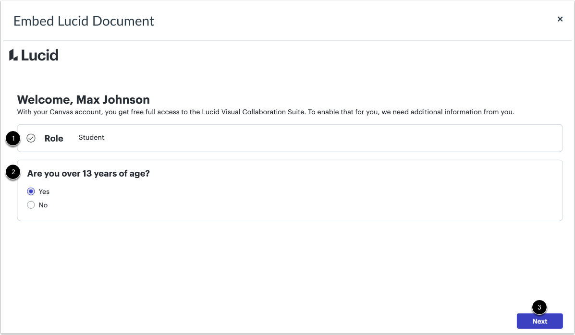Click badge 2 on the age question section

click(x=14, y=173)
